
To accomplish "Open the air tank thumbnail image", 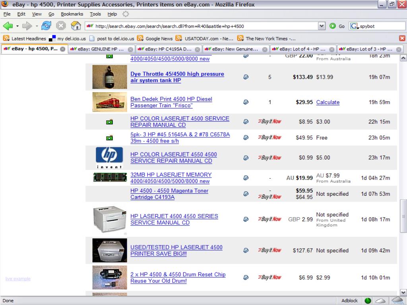I will click(110, 77).
